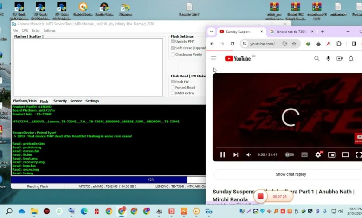This screenshot has height=218, width=362.
Task: Skip to next video in player
Action: point(235,155)
